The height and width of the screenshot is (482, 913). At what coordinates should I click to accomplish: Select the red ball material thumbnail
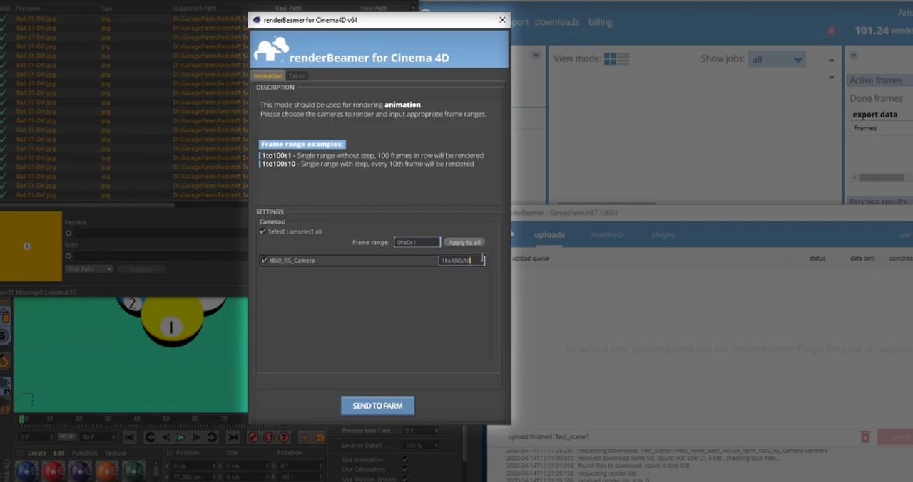(x=53, y=471)
